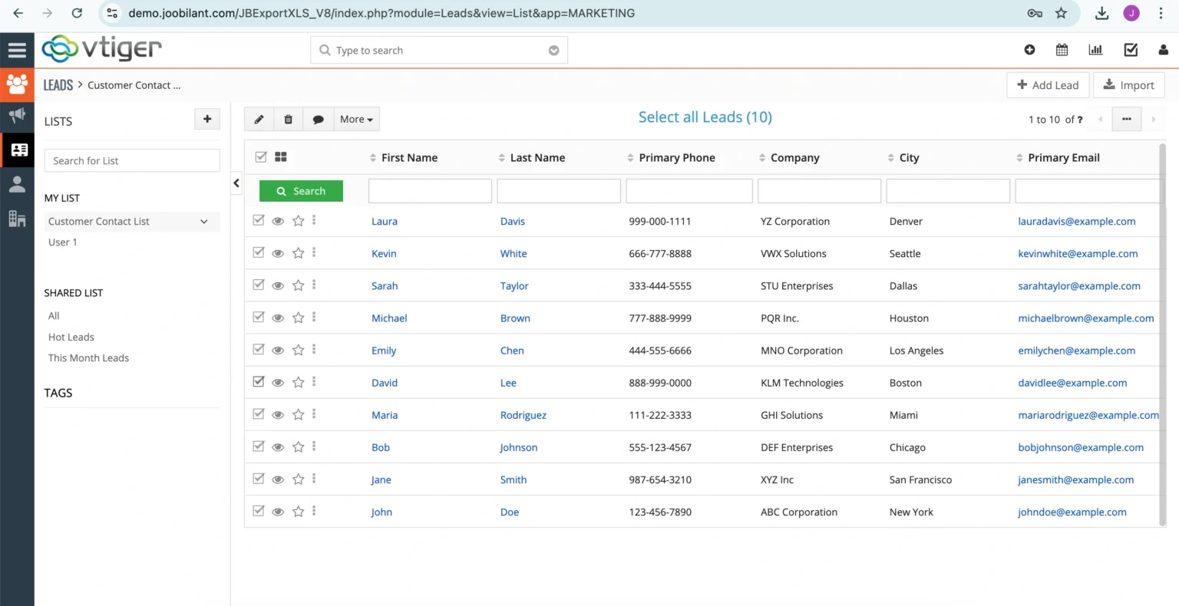1179x606 pixels.
Task: Open the Quick Create plus icon
Action: click(x=1029, y=49)
